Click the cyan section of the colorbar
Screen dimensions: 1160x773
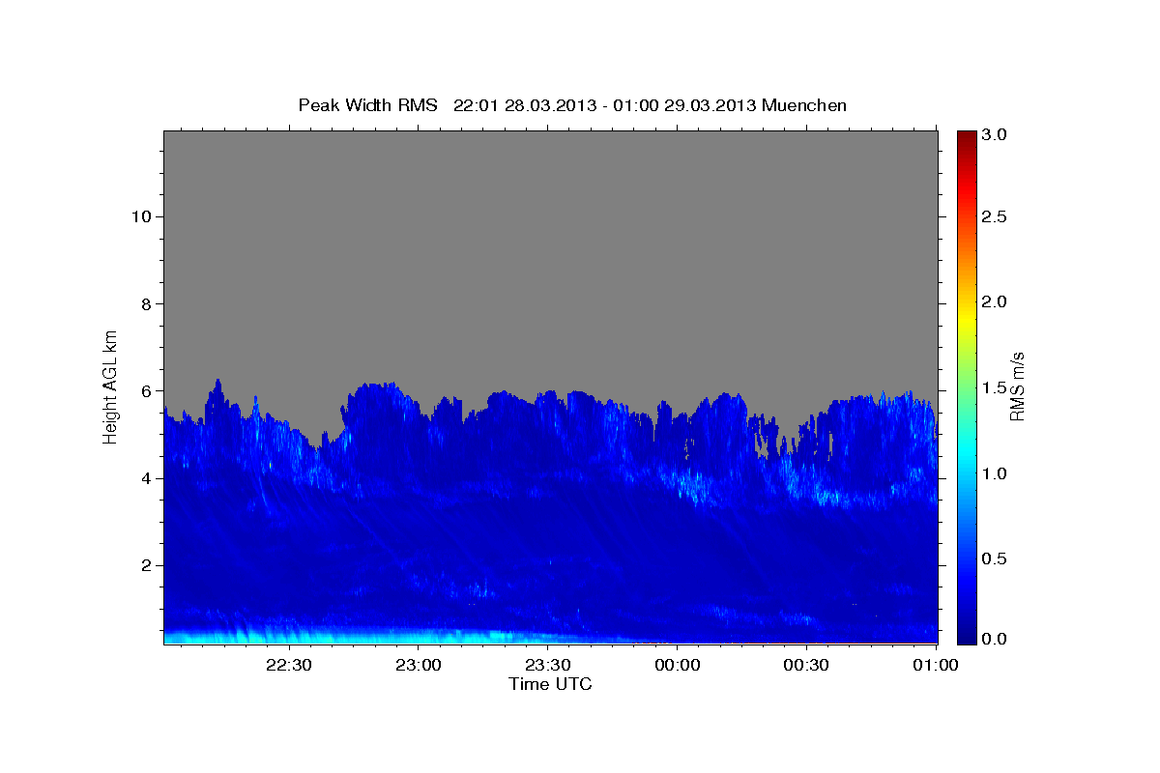pyautogui.click(x=967, y=454)
